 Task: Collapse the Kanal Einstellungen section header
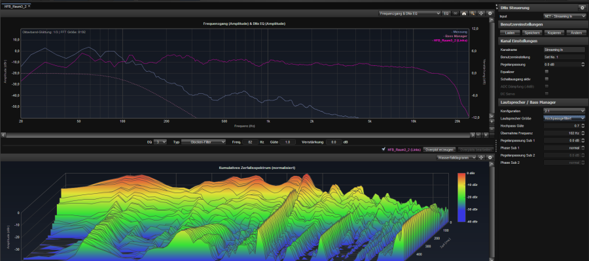[543, 41]
